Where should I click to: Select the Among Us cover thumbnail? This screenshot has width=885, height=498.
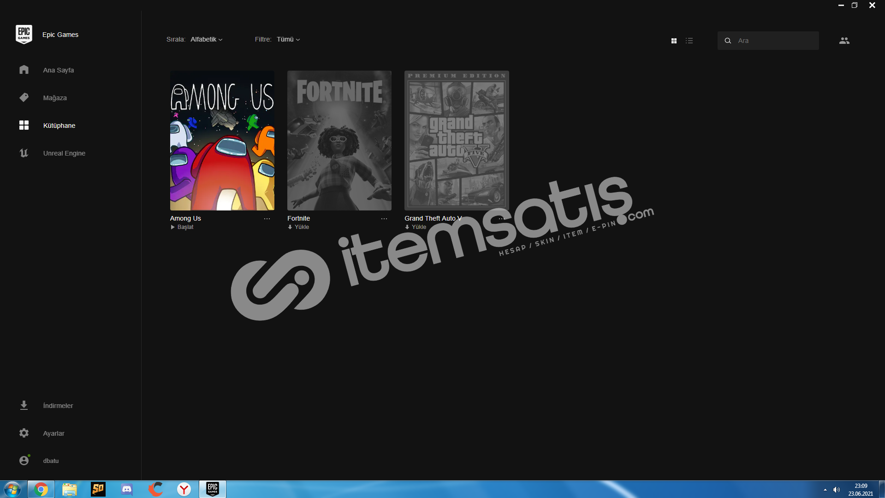coord(222,140)
